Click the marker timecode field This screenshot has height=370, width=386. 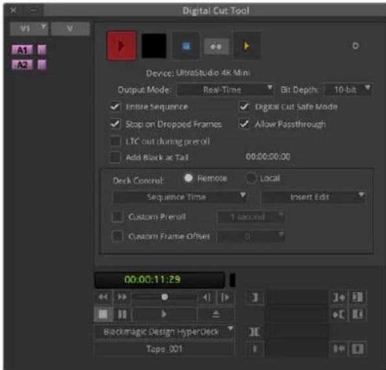297,349
